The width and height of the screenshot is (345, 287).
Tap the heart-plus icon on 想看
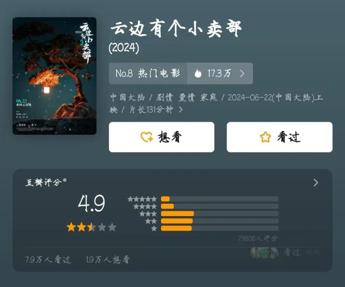pyautogui.click(x=147, y=137)
